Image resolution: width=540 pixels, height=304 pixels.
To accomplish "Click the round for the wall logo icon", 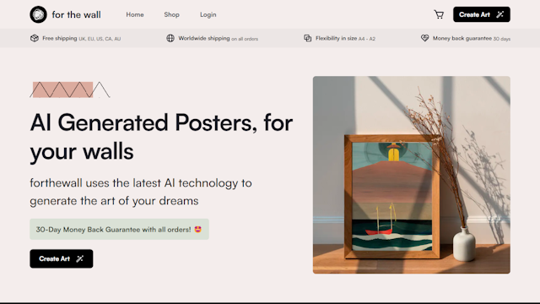I will coord(38,14).
